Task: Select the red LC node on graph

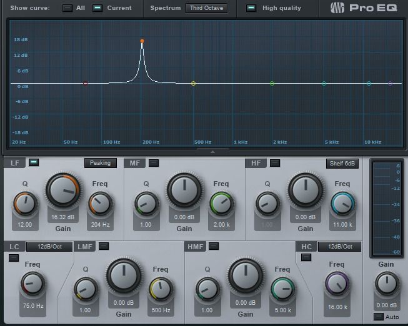Action: tap(86, 84)
